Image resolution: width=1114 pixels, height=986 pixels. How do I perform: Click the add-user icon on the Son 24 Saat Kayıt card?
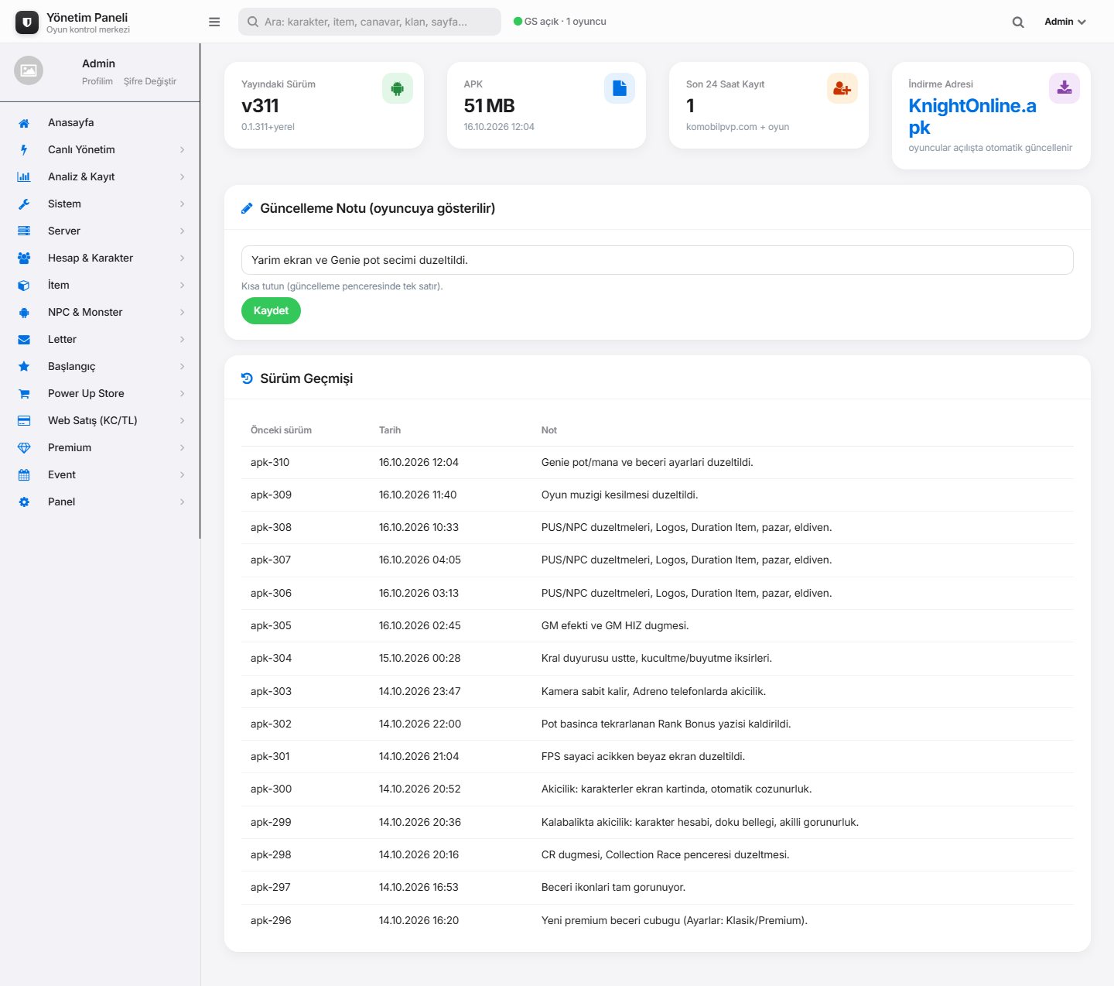pos(842,88)
